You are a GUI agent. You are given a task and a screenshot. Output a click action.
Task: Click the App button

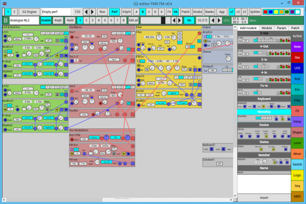pos(222,12)
